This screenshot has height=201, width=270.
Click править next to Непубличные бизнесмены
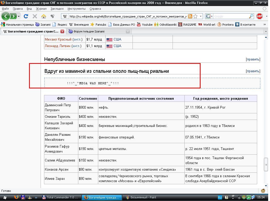click(253, 59)
